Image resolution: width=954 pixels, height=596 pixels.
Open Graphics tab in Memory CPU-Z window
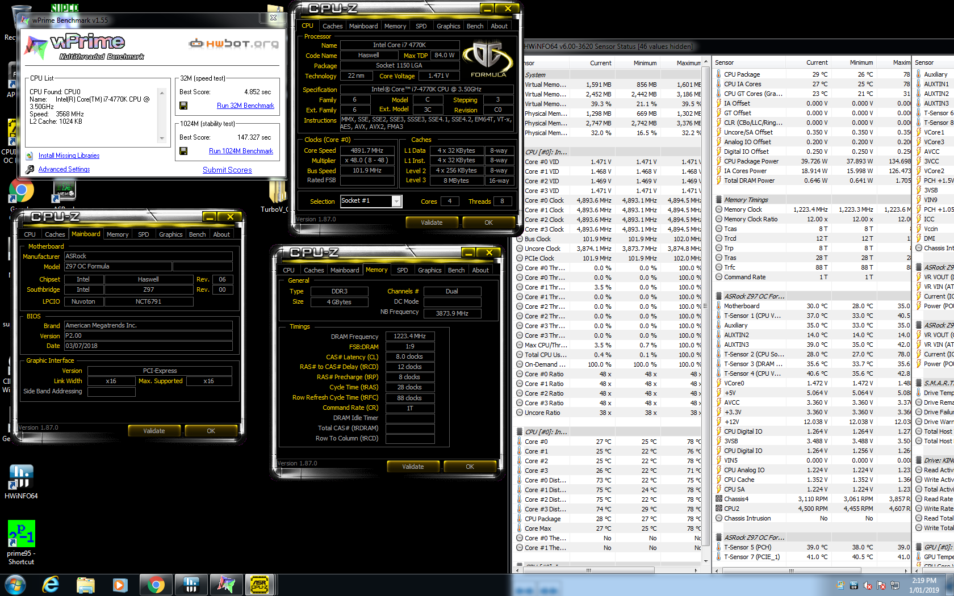coord(429,270)
